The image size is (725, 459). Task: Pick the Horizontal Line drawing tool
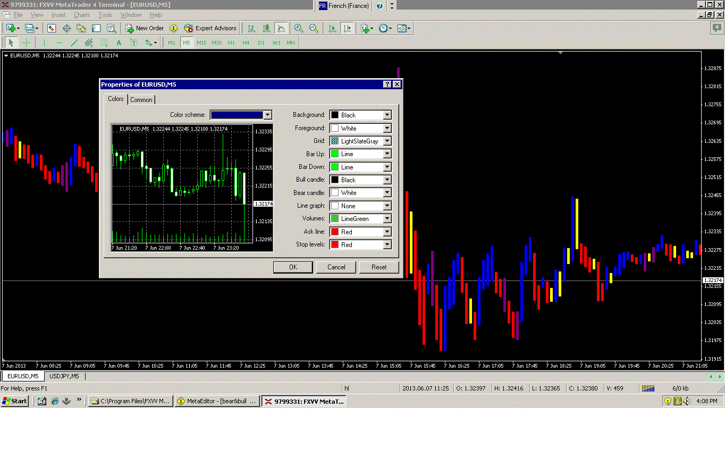pos(59,42)
